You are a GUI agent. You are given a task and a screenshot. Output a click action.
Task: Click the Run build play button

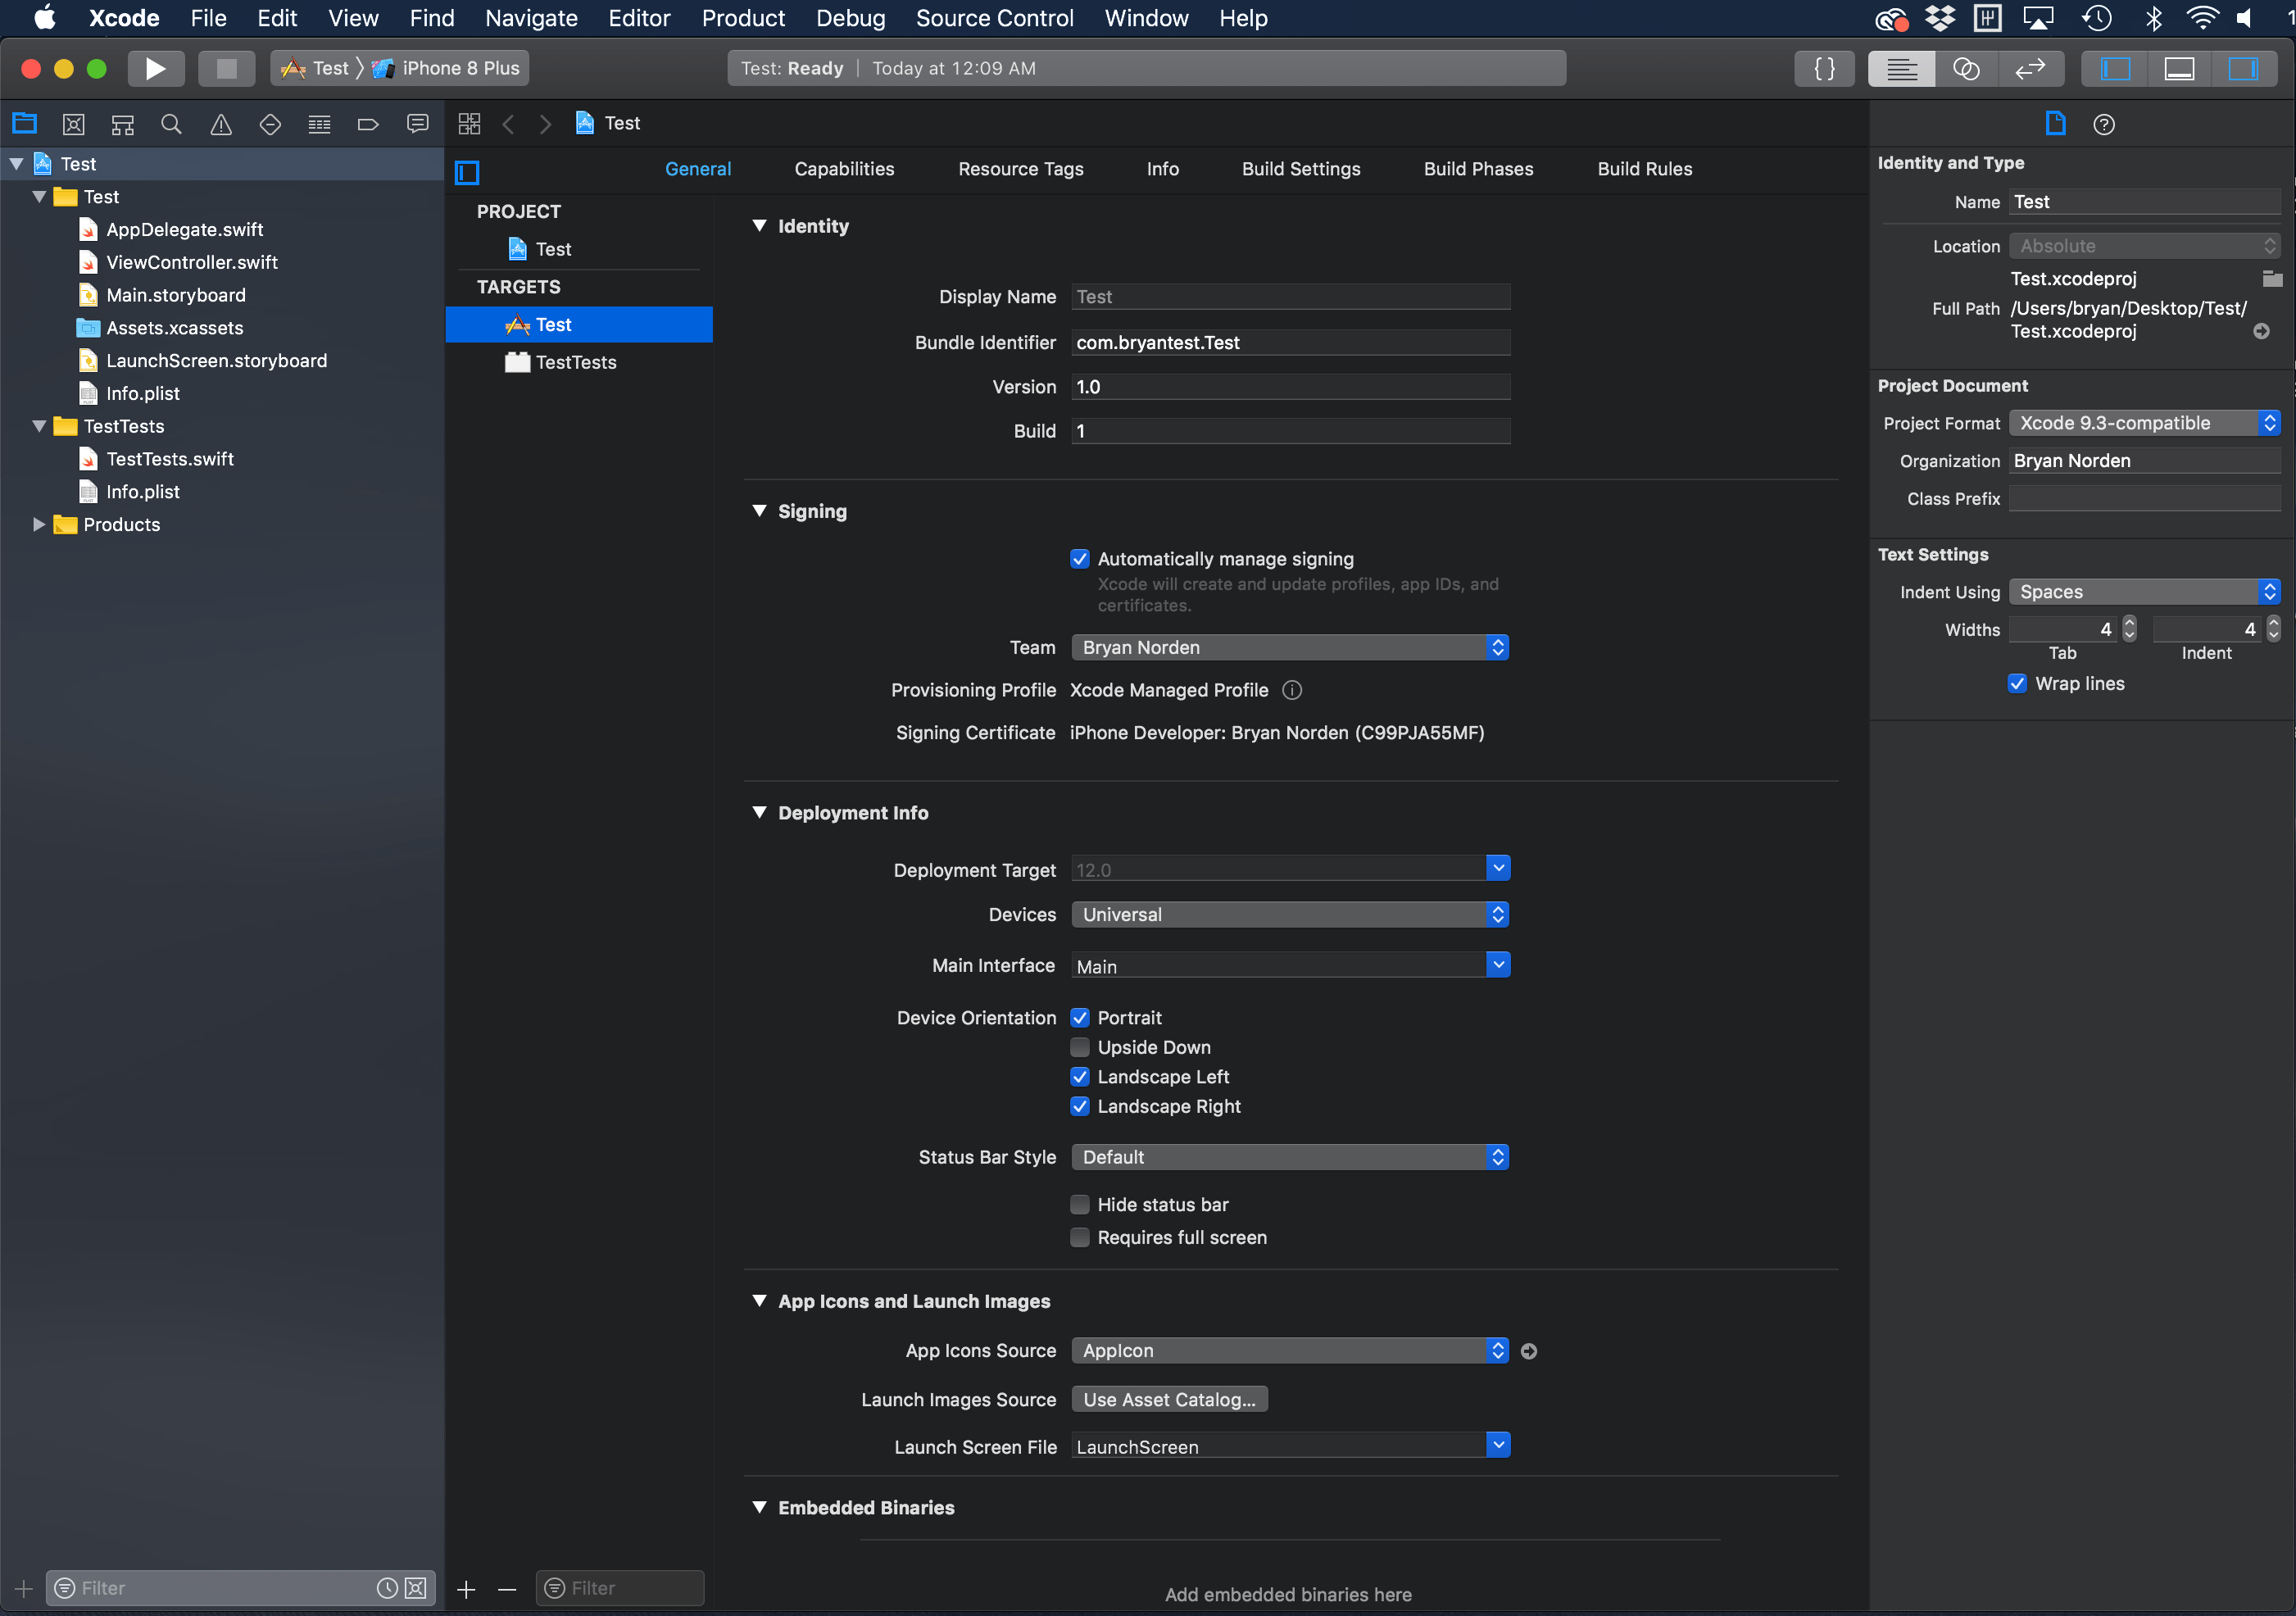[155, 68]
